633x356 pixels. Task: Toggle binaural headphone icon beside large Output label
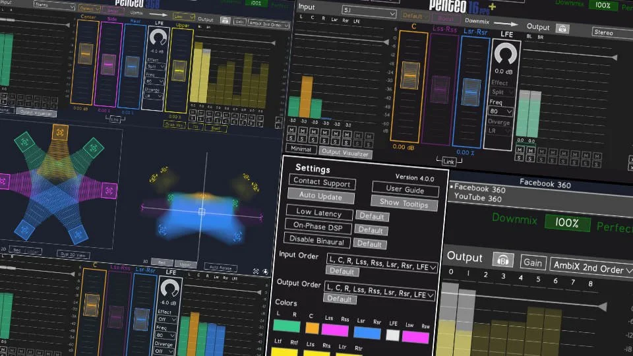click(502, 260)
